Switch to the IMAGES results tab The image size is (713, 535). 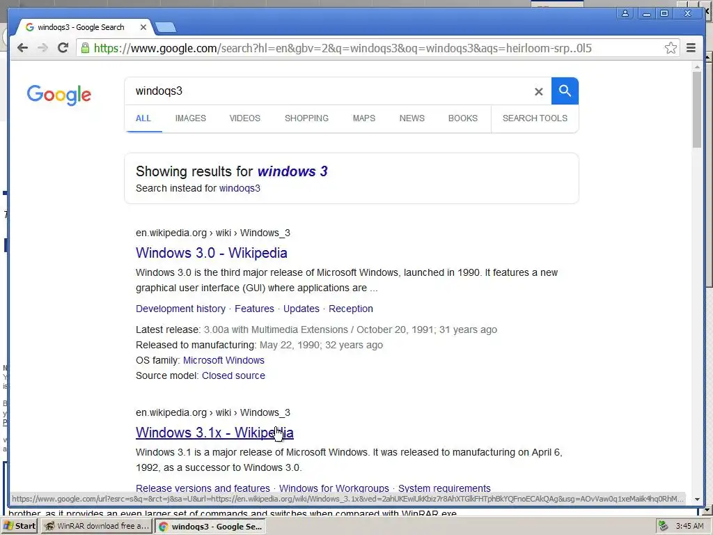click(191, 118)
